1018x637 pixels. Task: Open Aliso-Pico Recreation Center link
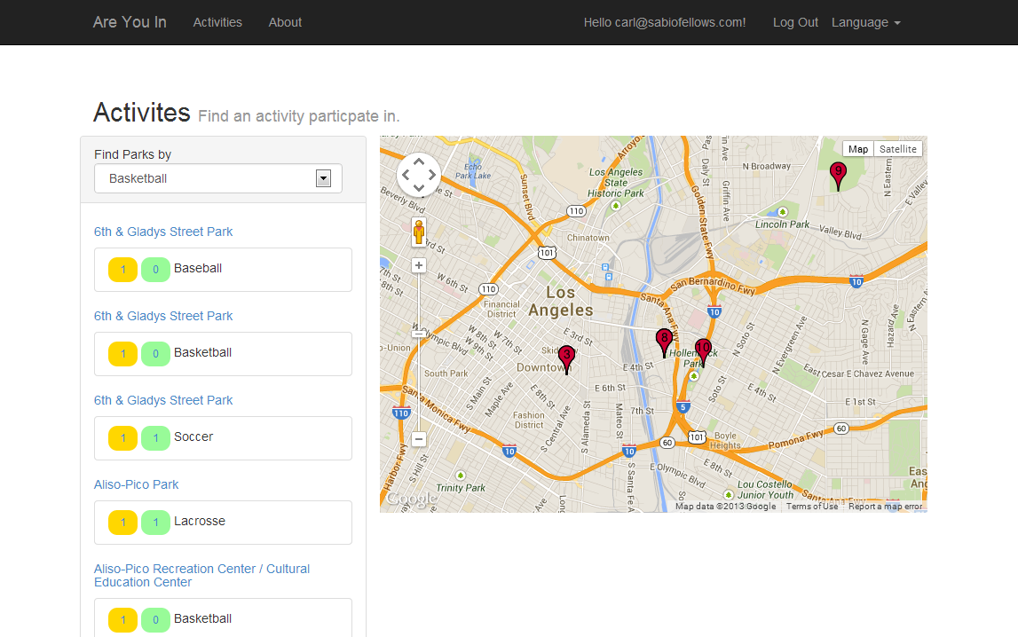click(x=201, y=576)
